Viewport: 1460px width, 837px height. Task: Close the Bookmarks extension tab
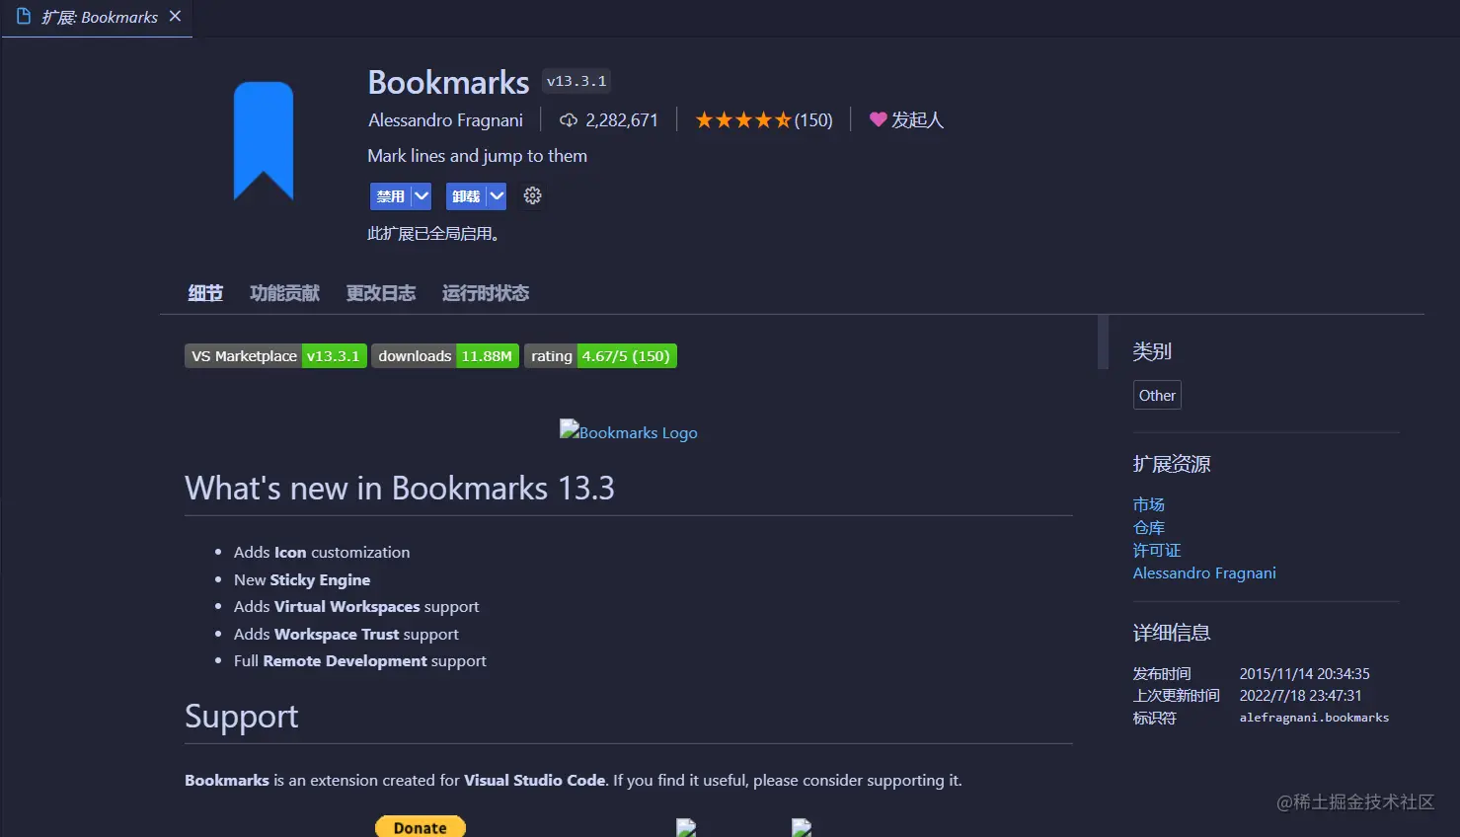pyautogui.click(x=175, y=17)
